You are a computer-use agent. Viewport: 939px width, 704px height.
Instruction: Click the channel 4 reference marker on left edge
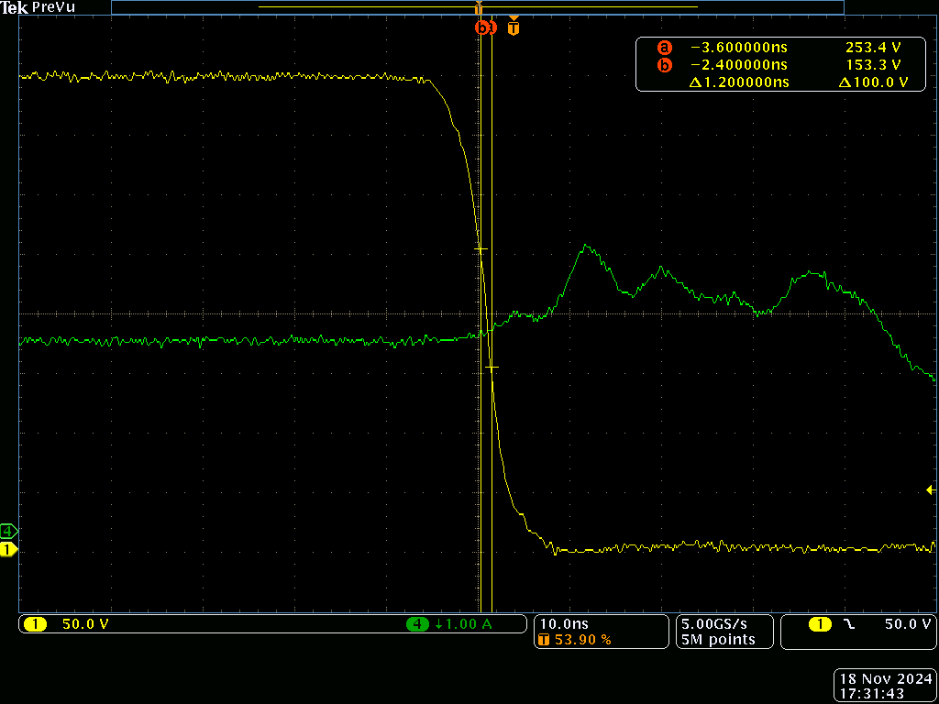pyautogui.click(x=6, y=530)
